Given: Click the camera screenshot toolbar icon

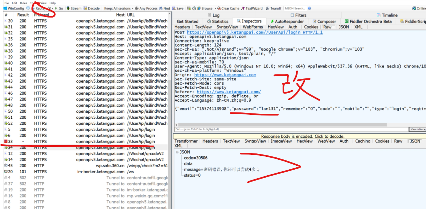Looking at the screenshot, I should click(x=189, y=8).
